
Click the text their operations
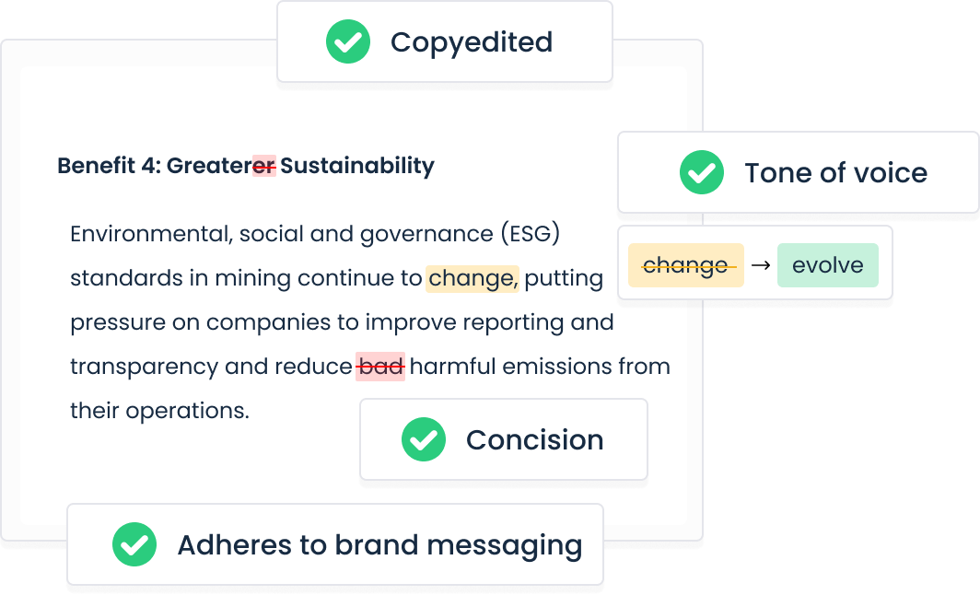point(159,411)
